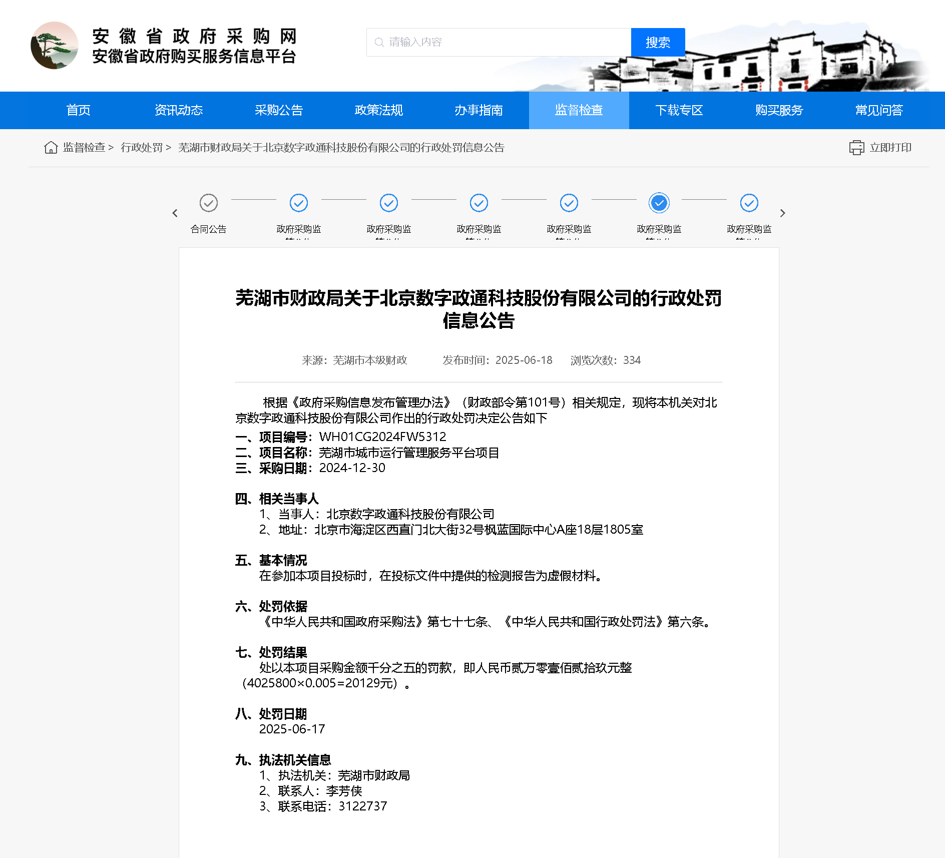Click the project number WH01CG2024FW5312
This screenshot has height=858, width=945.
(382, 437)
